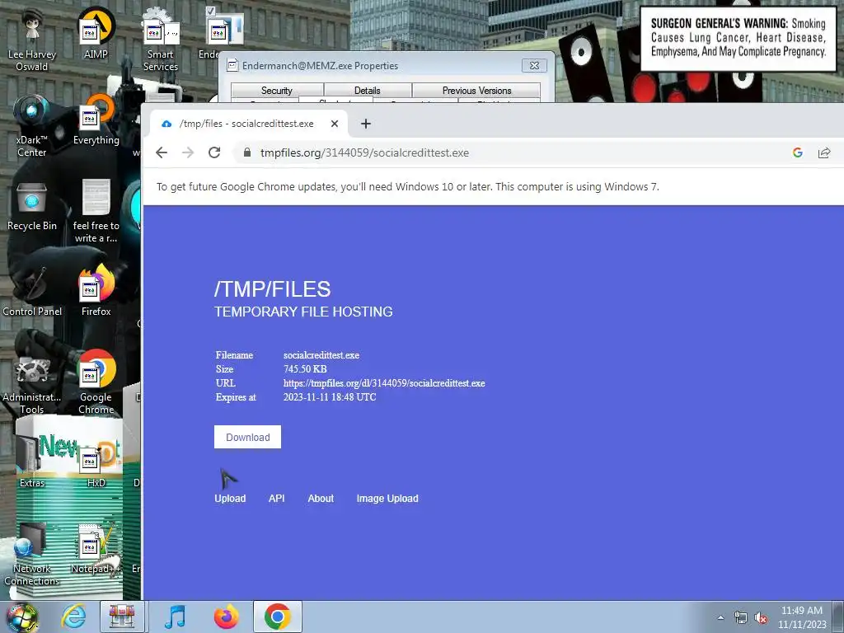Open the Recycle Bin

click(32, 205)
